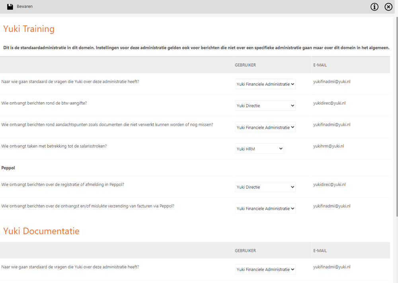Open the info circle icon
398x283 pixels.
tap(375, 7)
